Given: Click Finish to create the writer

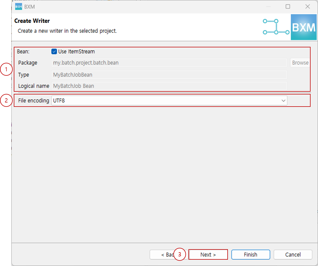Looking at the screenshot, I should coord(250,254).
